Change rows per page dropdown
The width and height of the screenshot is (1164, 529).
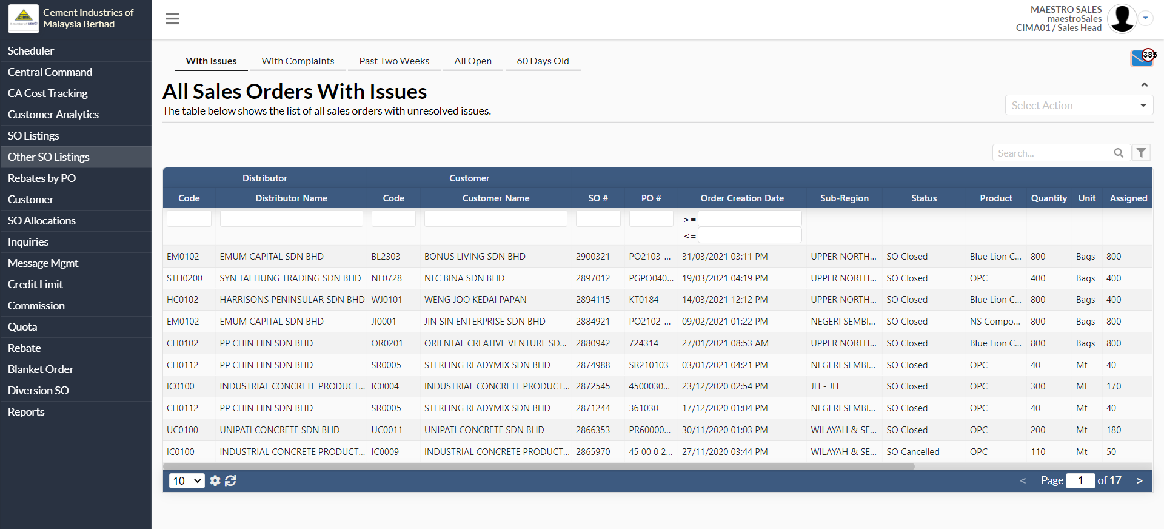tap(187, 481)
